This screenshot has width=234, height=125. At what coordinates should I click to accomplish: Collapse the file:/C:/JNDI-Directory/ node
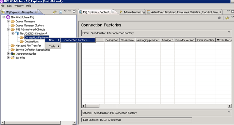(13, 33)
